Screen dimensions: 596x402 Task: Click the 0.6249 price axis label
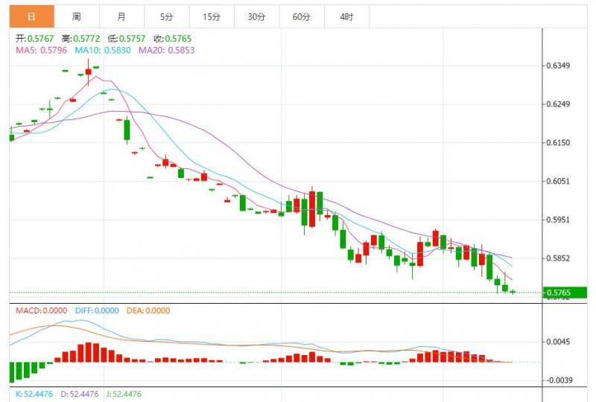pyautogui.click(x=558, y=104)
